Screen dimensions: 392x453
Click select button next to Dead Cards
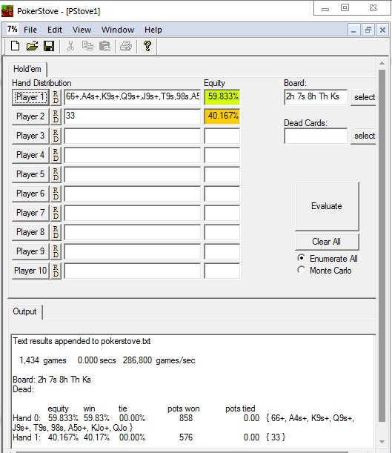364,136
